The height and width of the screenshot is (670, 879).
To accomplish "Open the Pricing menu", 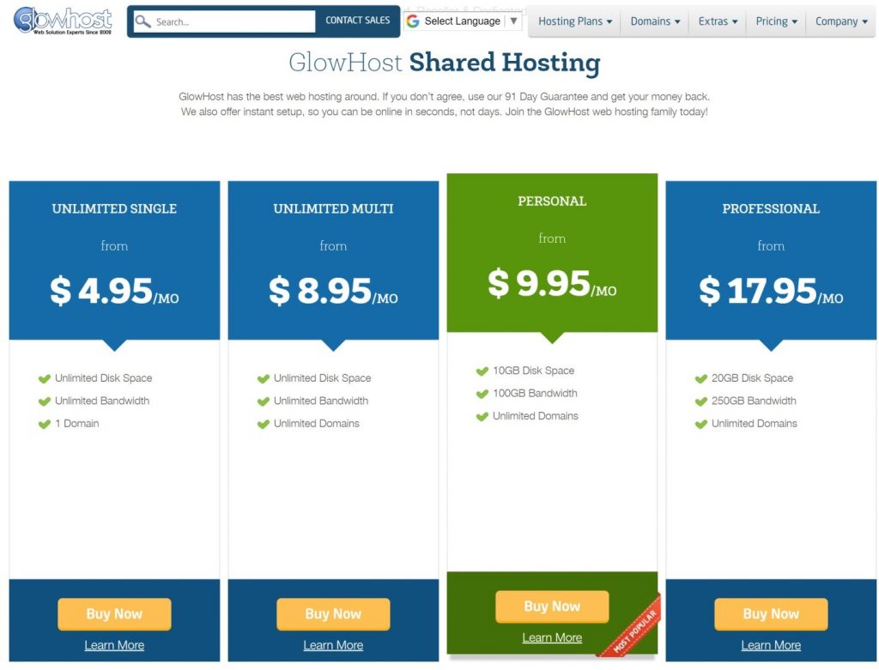I will pyautogui.click(x=776, y=21).
